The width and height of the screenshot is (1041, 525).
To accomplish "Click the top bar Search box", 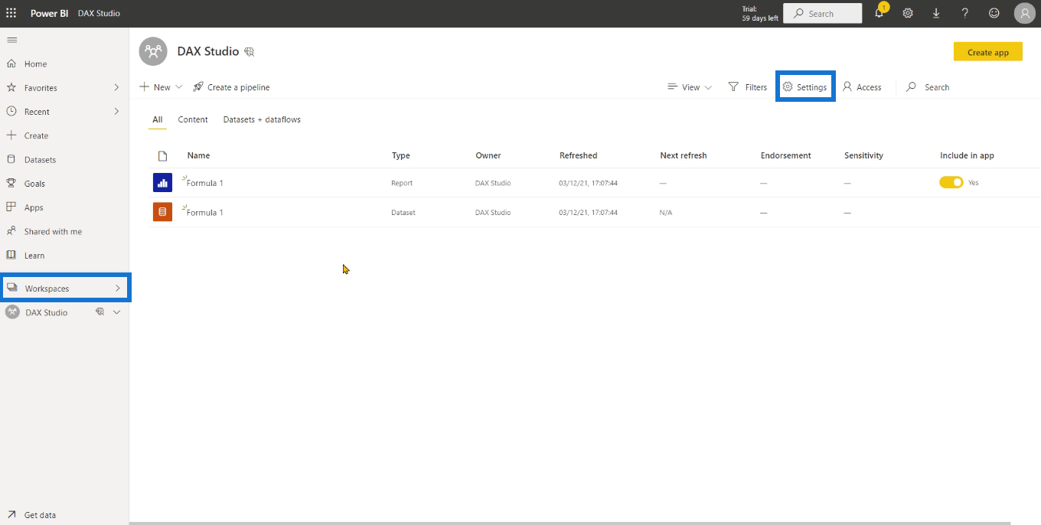I will (x=823, y=13).
